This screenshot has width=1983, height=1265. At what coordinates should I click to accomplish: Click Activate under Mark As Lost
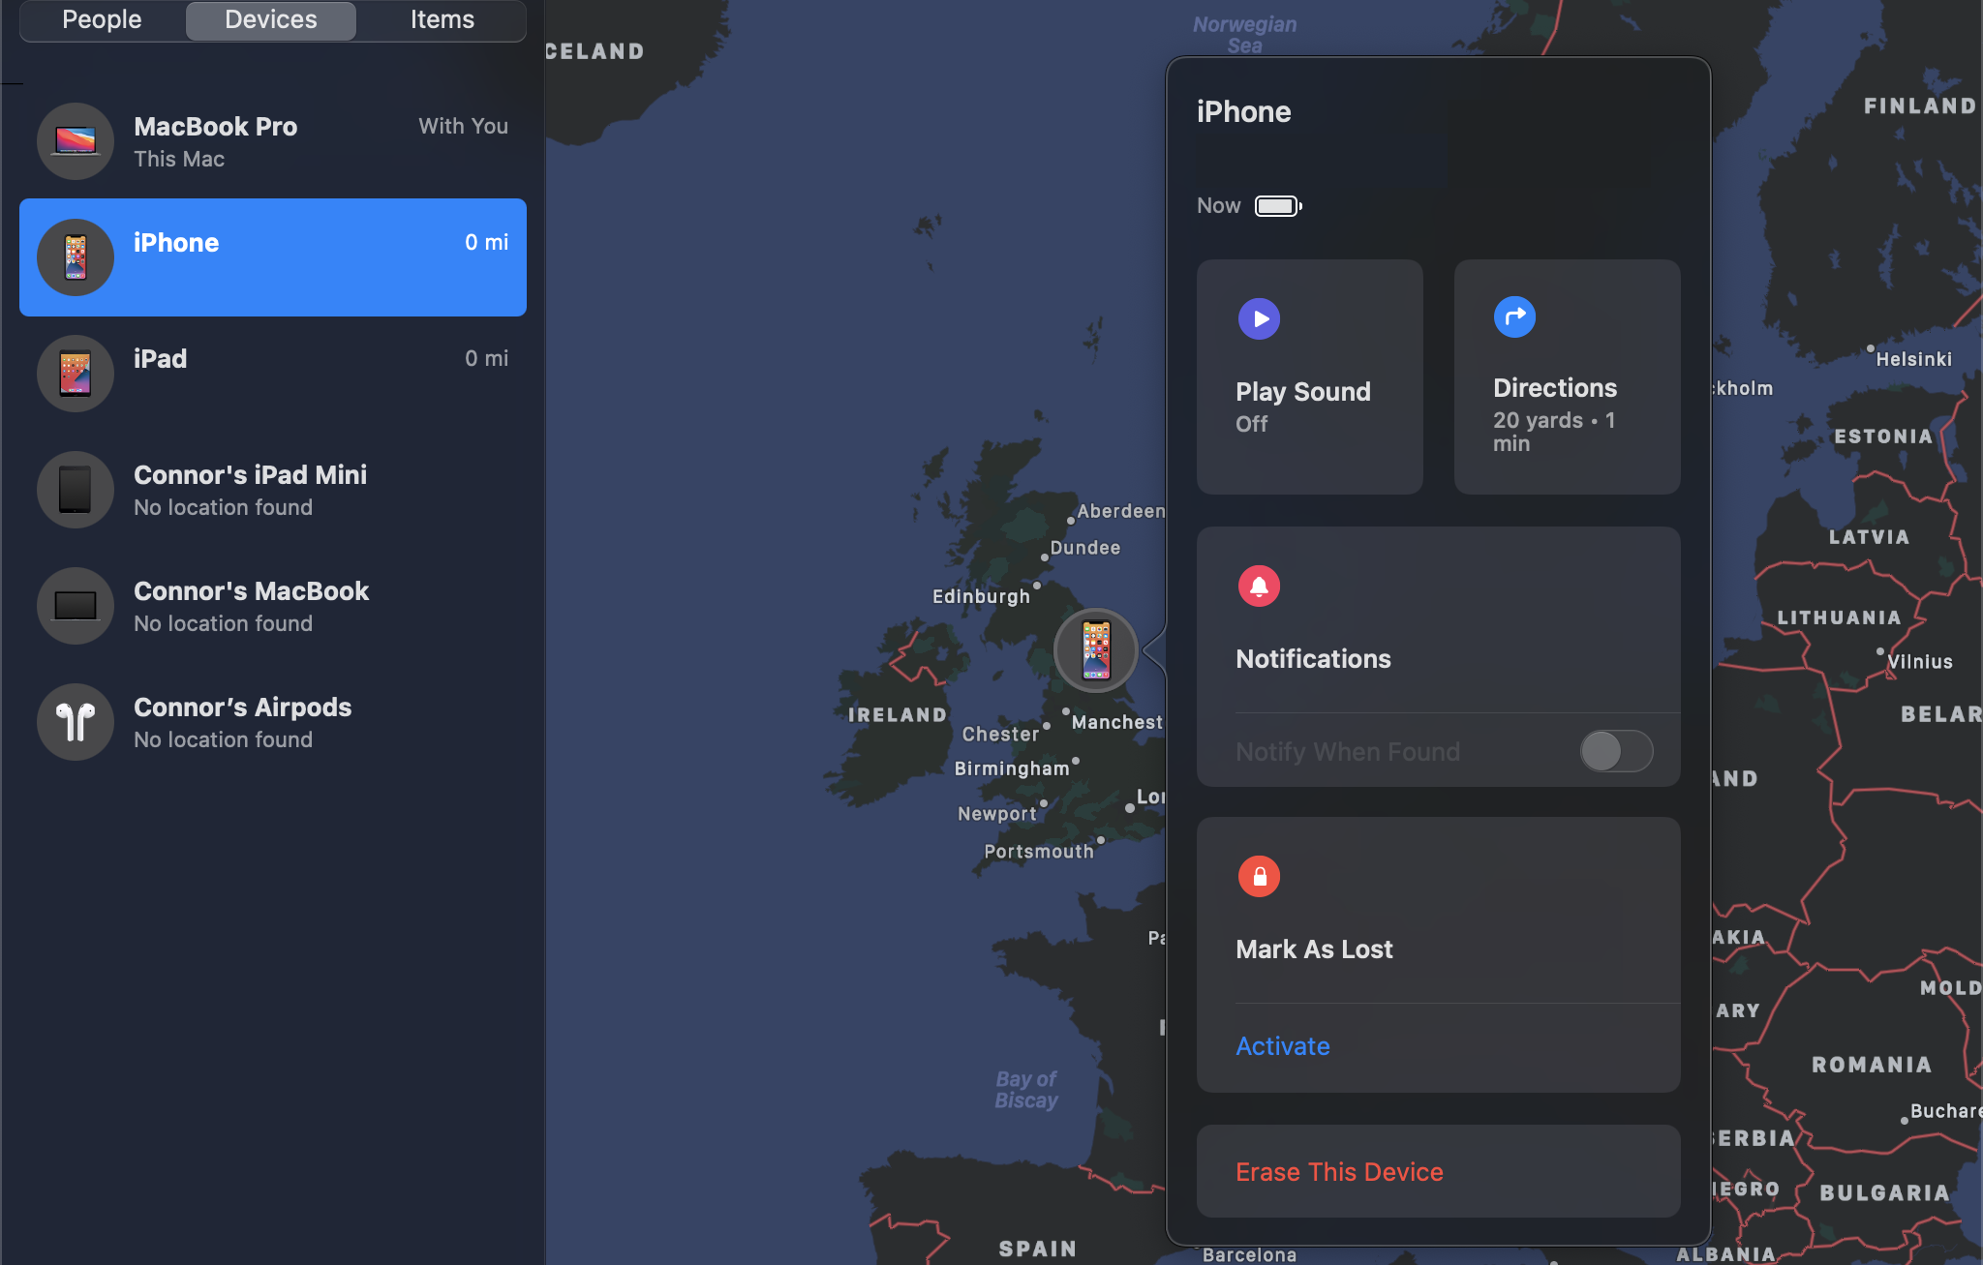(x=1282, y=1045)
